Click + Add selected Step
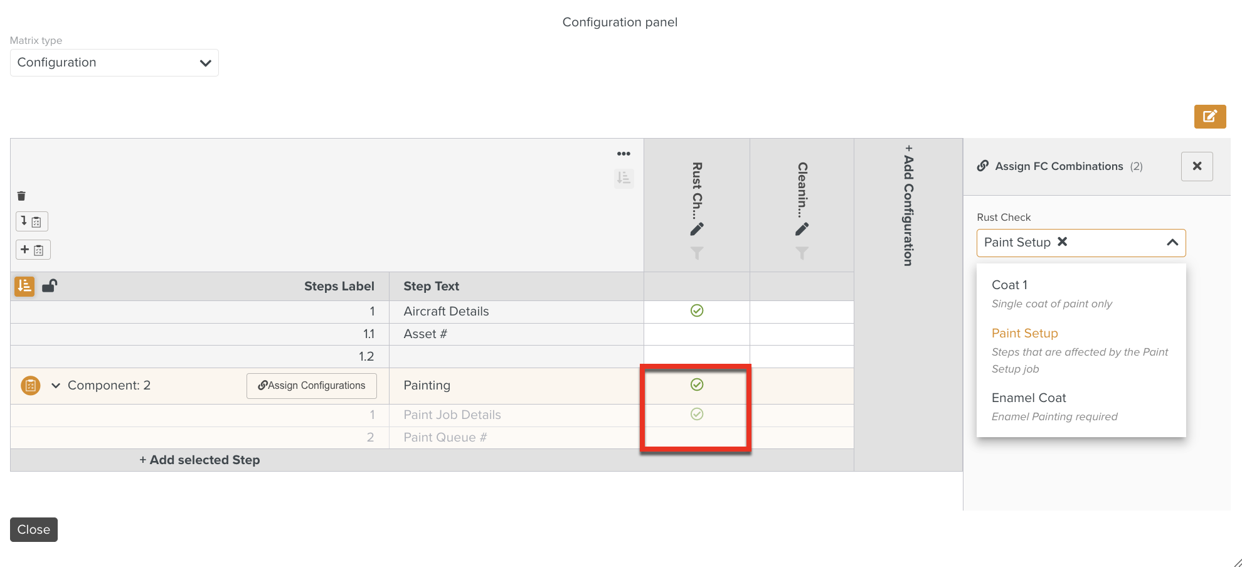The image size is (1242, 567). point(199,460)
